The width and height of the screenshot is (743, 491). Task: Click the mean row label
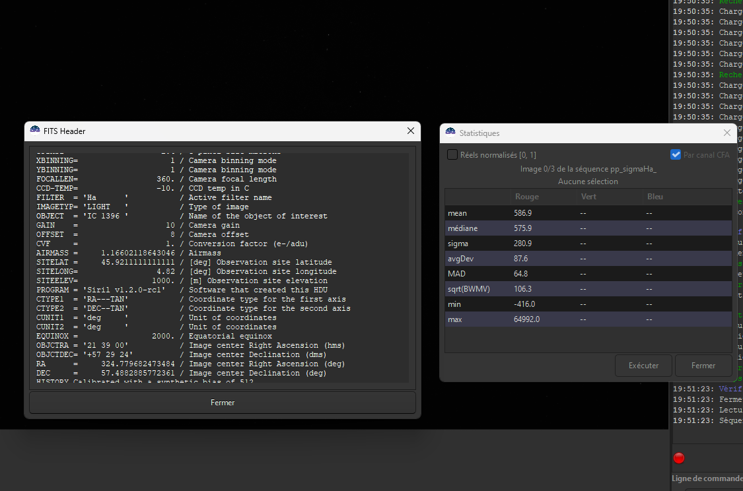(457, 213)
